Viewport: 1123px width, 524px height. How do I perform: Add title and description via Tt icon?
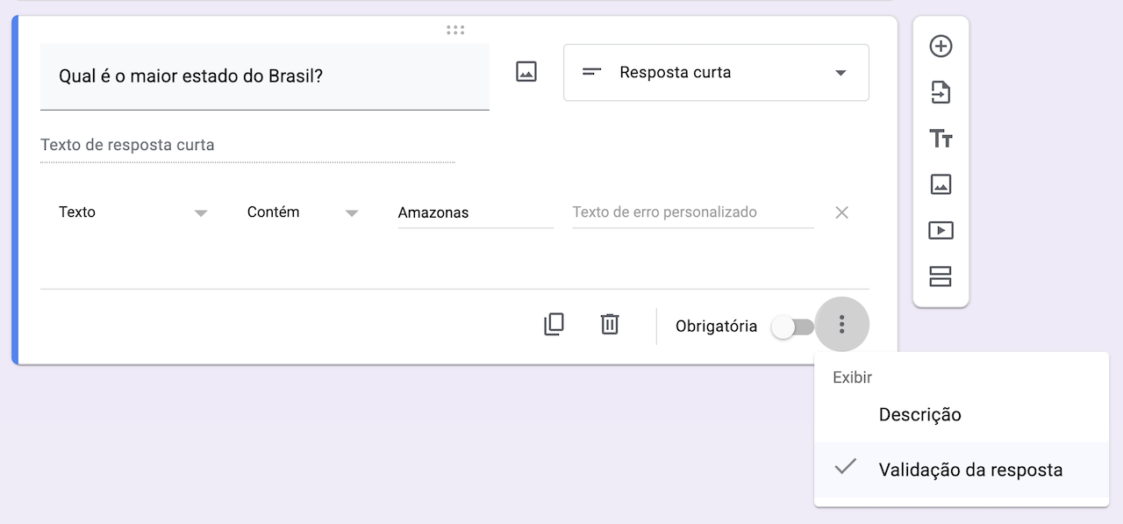pyautogui.click(x=941, y=139)
